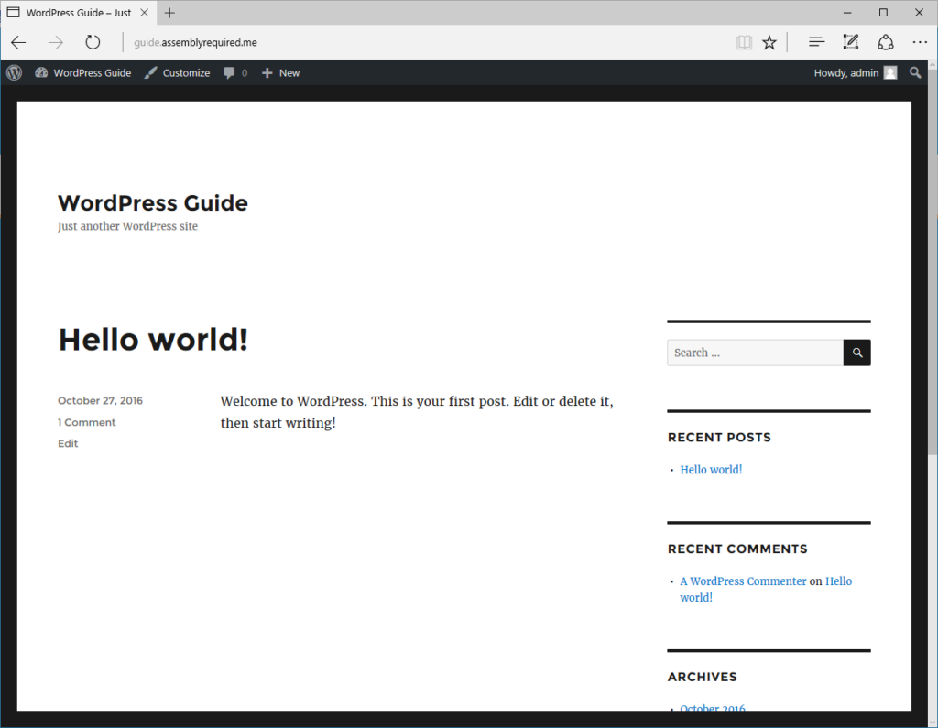Screen dimensions: 938x728
Task: Click the Edit link under the post
Action: (x=68, y=443)
